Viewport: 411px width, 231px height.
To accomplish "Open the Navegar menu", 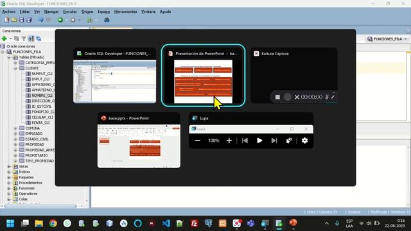I will [x=51, y=12].
